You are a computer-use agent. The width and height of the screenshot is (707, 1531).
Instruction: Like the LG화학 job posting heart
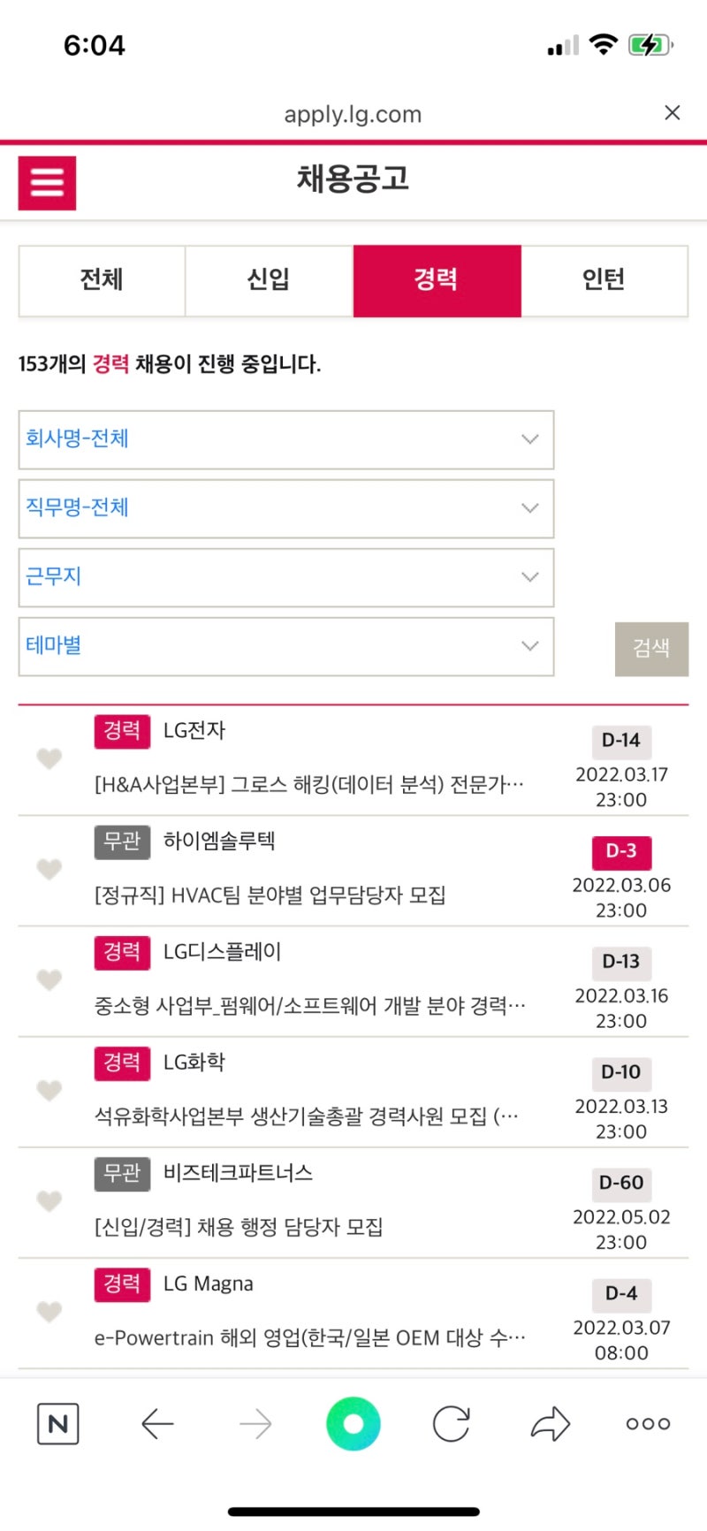click(x=49, y=1091)
